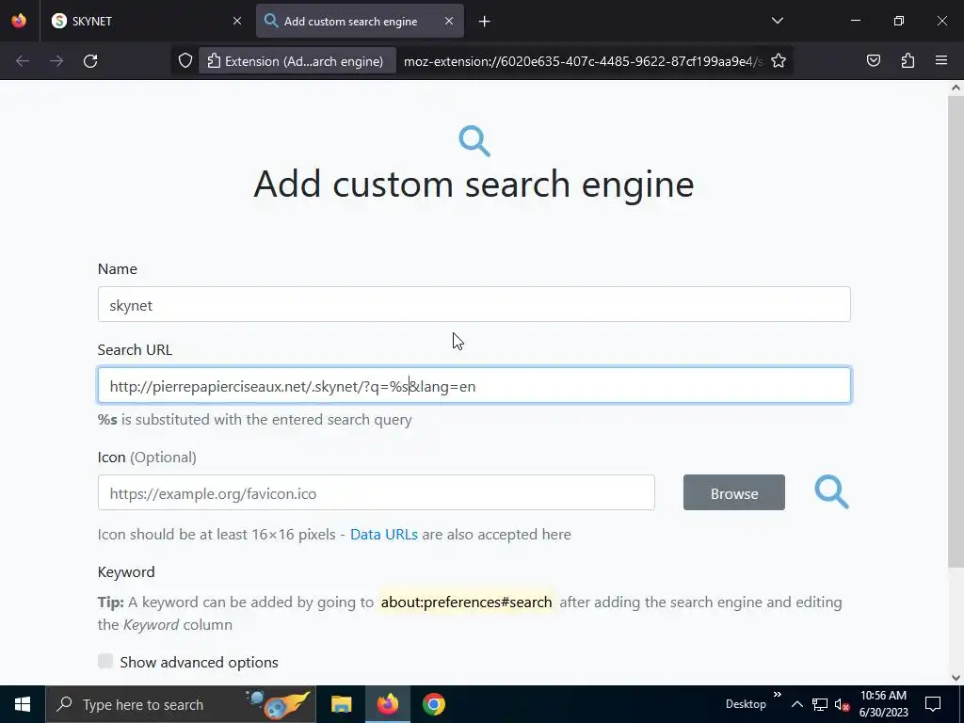Click the Icon URL input field
This screenshot has width=964, height=723.
click(376, 493)
